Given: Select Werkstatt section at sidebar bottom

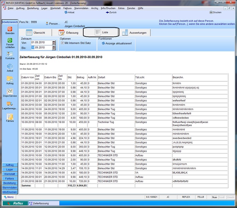Looking at the screenshot, I should [x=10, y=174].
